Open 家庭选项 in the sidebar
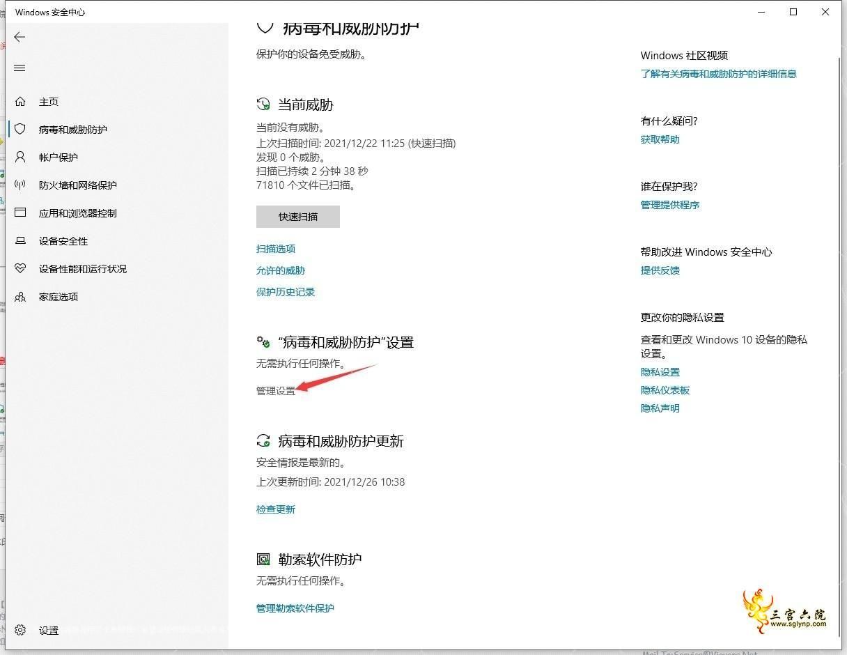Image resolution: width=847 pixels, height=655 pixels. tap(59, 297)
